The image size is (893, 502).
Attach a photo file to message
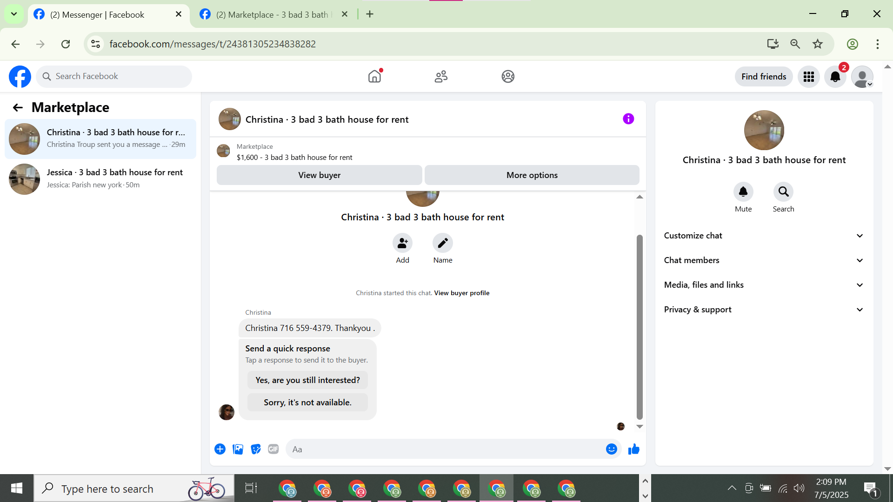pyautogui.click(x=238, y=449)
